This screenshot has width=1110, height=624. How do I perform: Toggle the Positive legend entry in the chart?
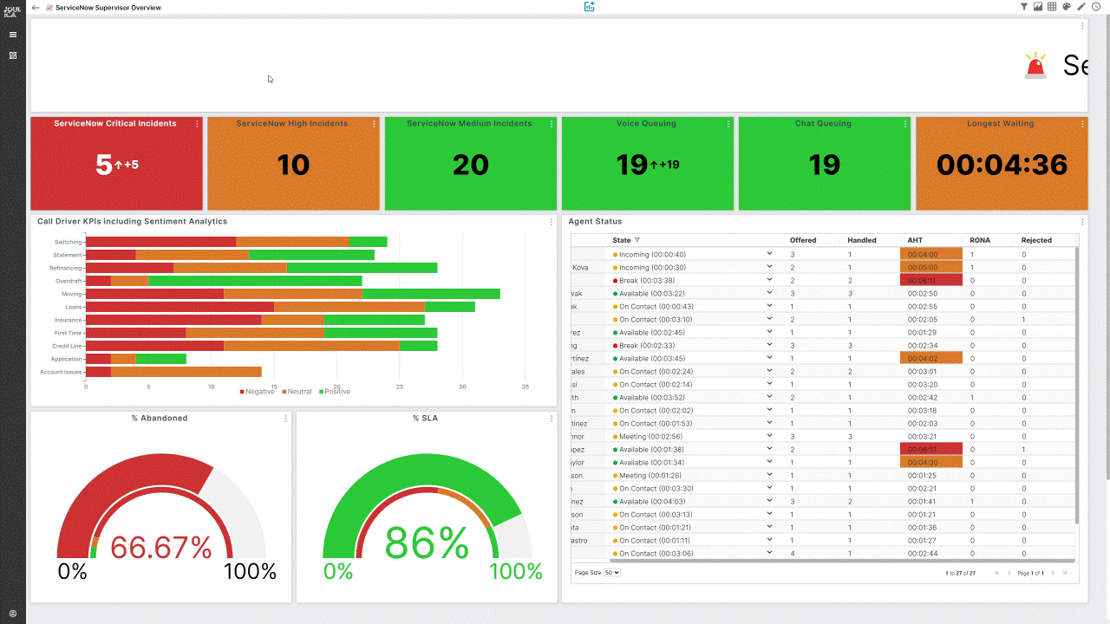[334, 392]
